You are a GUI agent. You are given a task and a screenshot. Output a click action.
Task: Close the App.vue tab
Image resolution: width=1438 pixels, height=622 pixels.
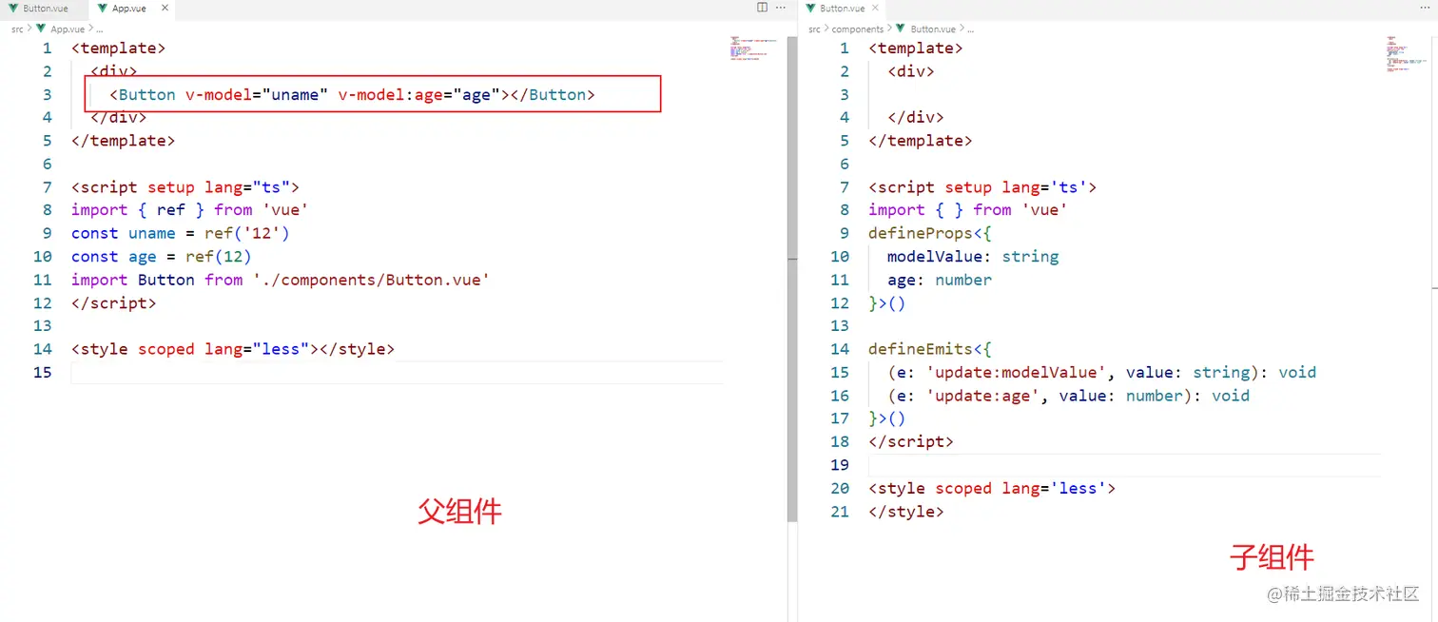click(x=165, y=8)
